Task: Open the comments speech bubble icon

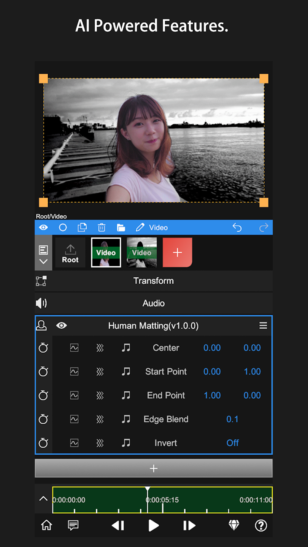Action: (73, 525)
